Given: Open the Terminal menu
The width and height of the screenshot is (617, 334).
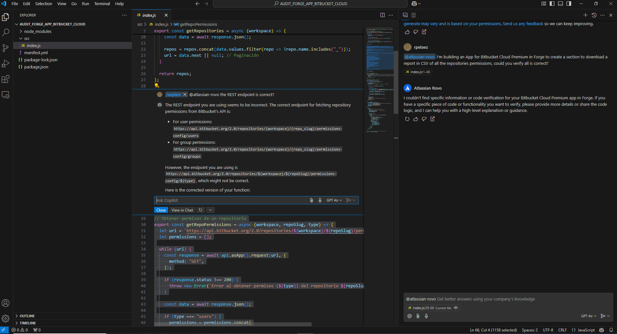Looking at the screenshot, I should (x=102, y=4).
